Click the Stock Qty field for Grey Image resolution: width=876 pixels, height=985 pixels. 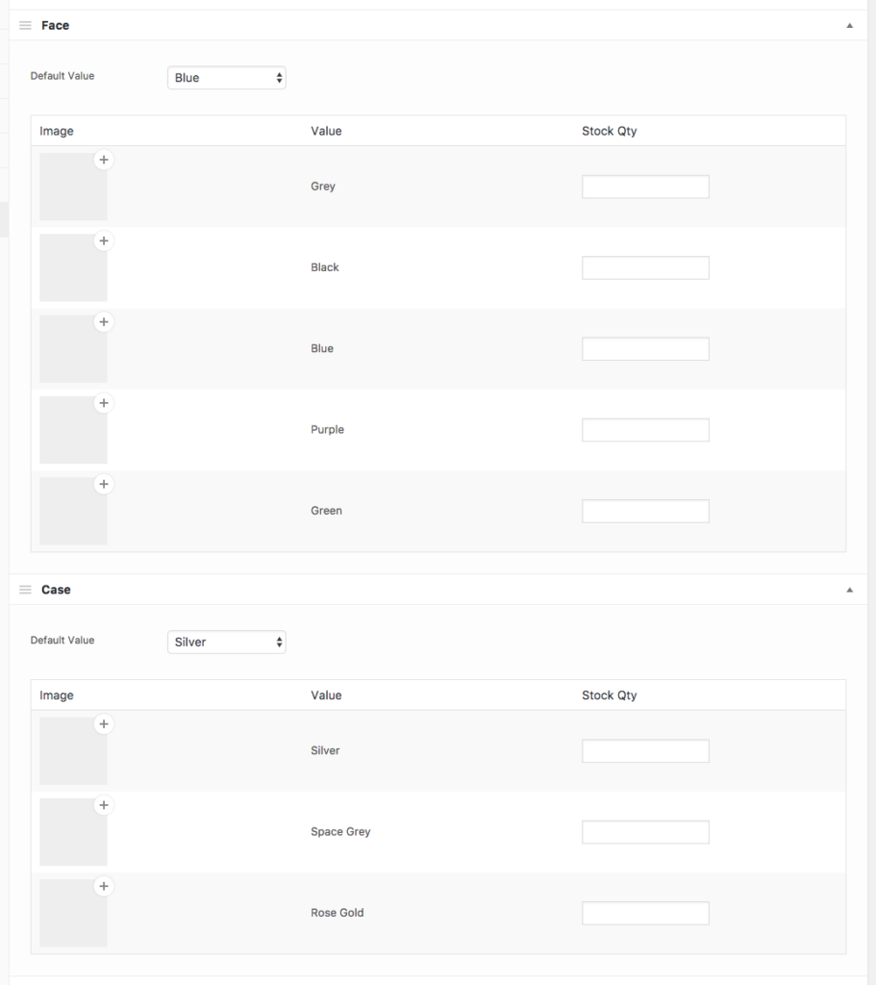(x=645, y=186)
